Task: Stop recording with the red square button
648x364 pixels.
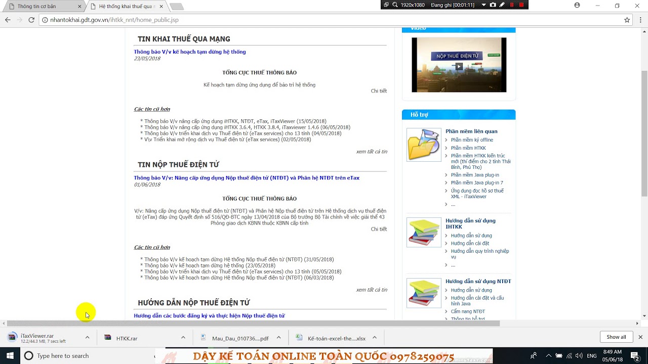Action: 521,5
